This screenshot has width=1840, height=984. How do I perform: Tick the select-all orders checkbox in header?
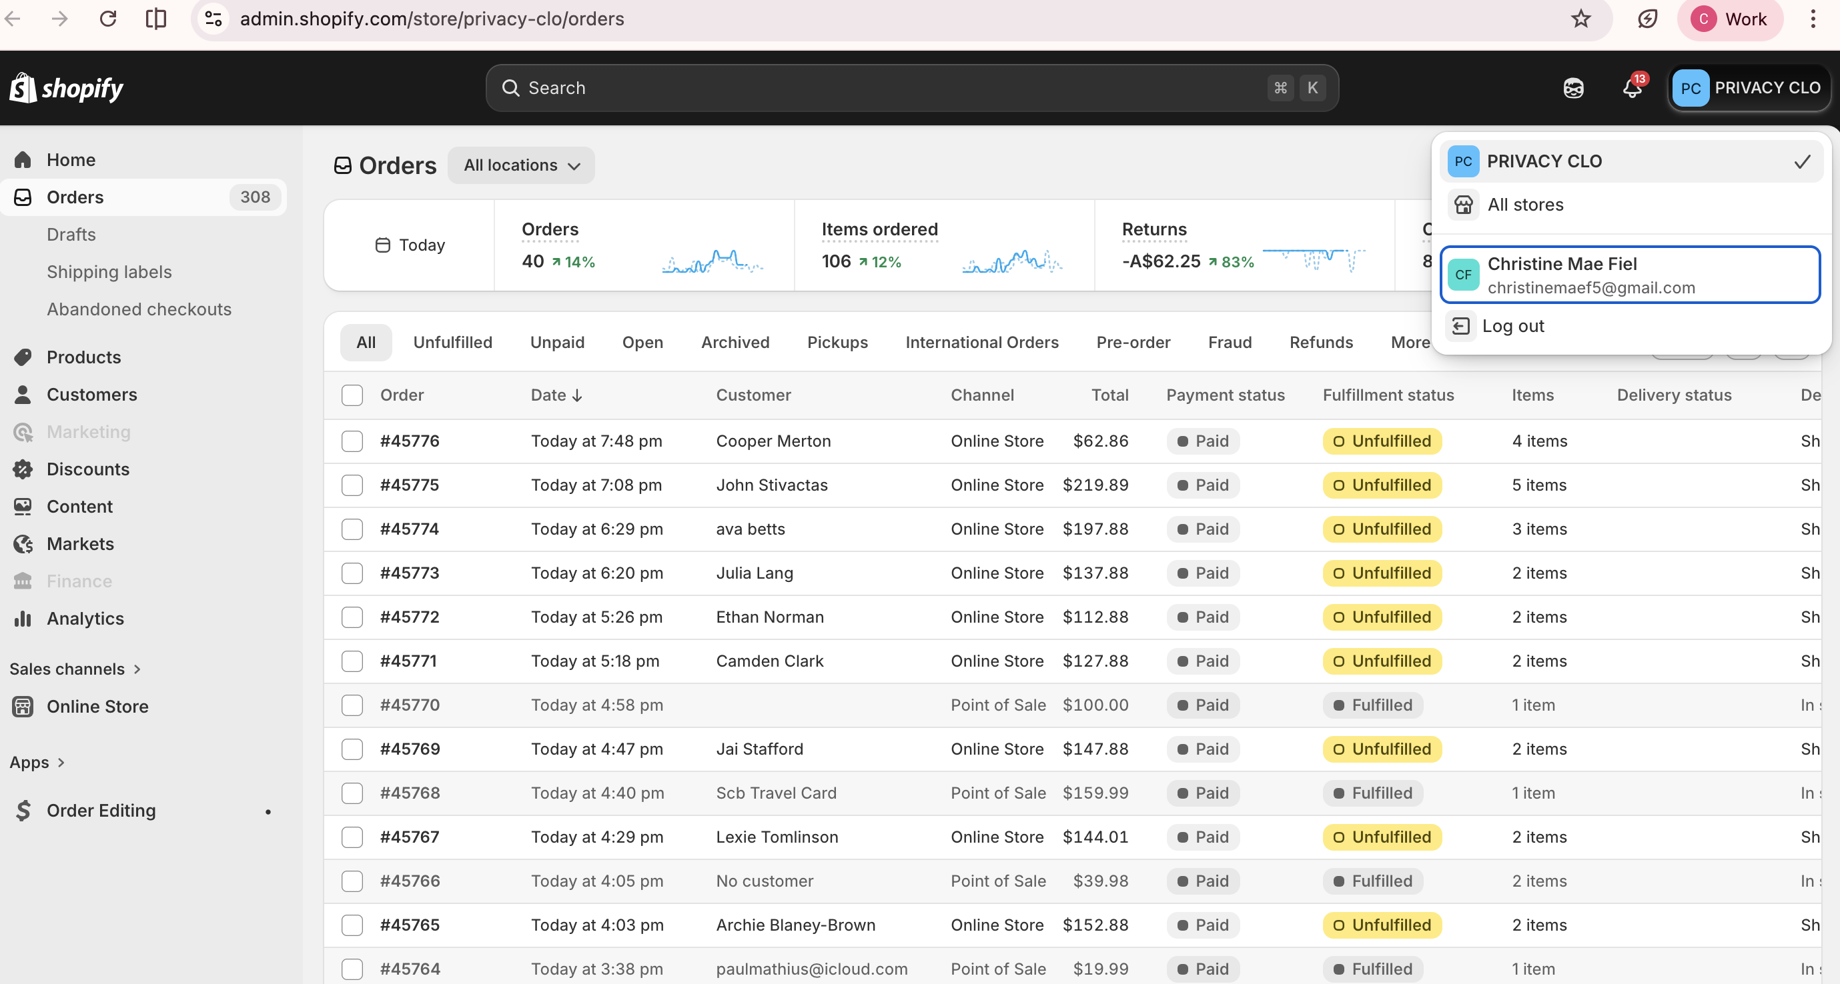click(x=352, y=395)
